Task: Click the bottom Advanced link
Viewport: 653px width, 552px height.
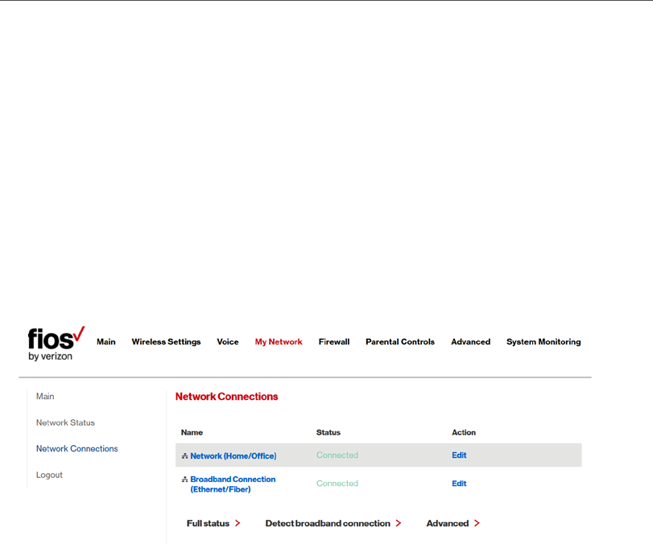Action: pos(447,523)
